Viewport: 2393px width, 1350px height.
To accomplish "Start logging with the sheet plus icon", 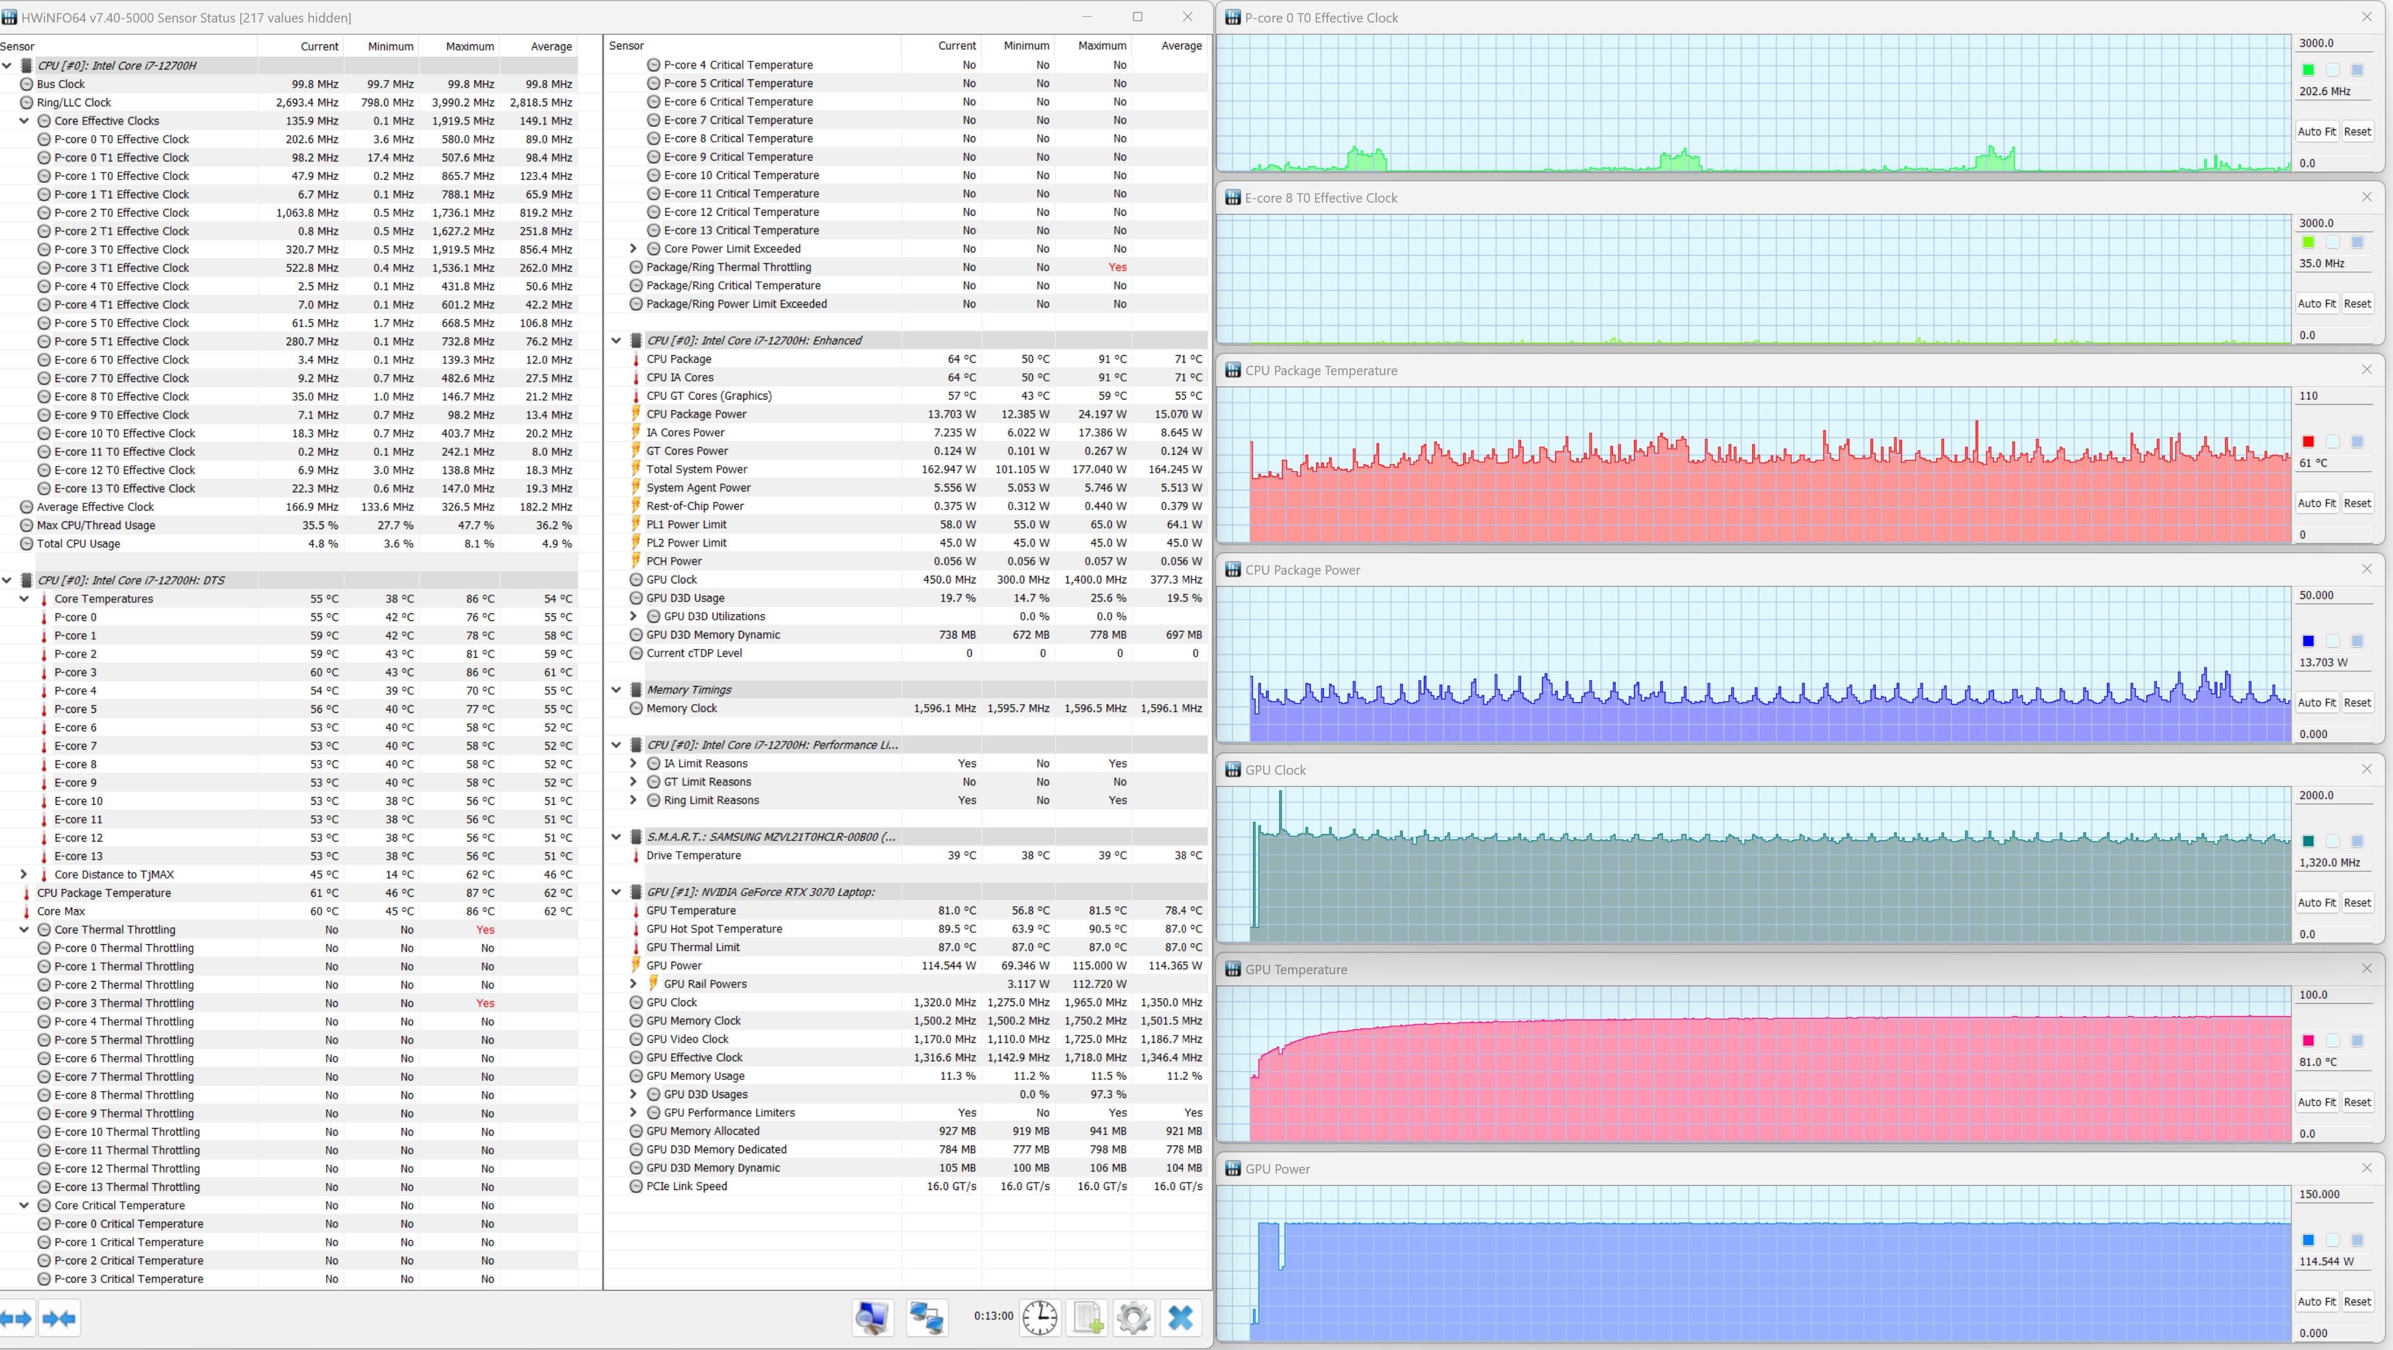I will (1087, 1317).
